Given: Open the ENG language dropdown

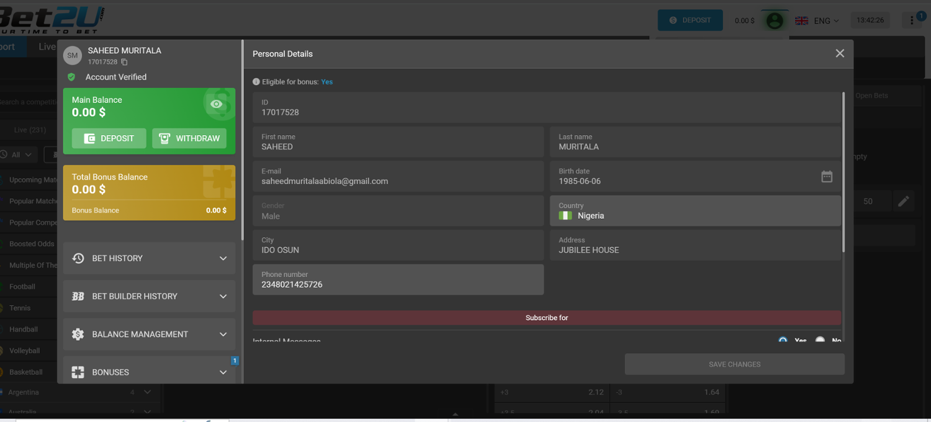Looking at the screenshot, I should click(817, 20).
